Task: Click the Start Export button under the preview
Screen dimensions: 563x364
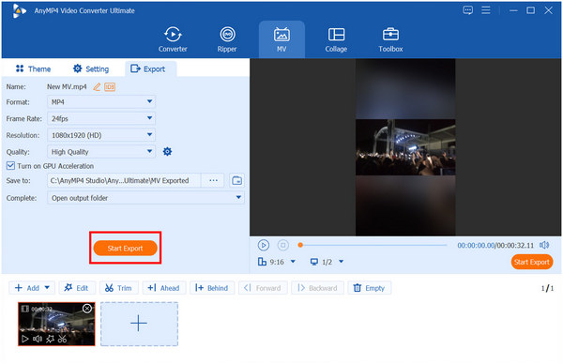Action: (532, 262)
